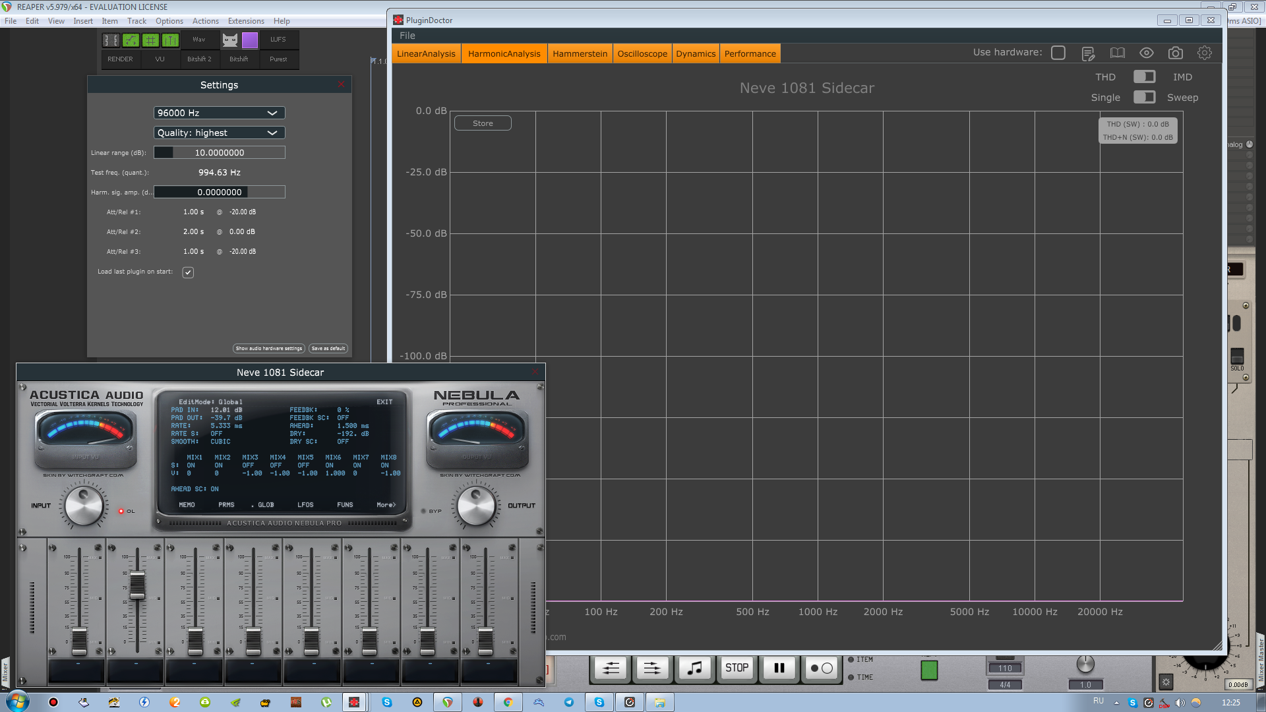Screen dimensions: 1266x712
Task: Click the green square transport indicator
Action: pos(929,670)
